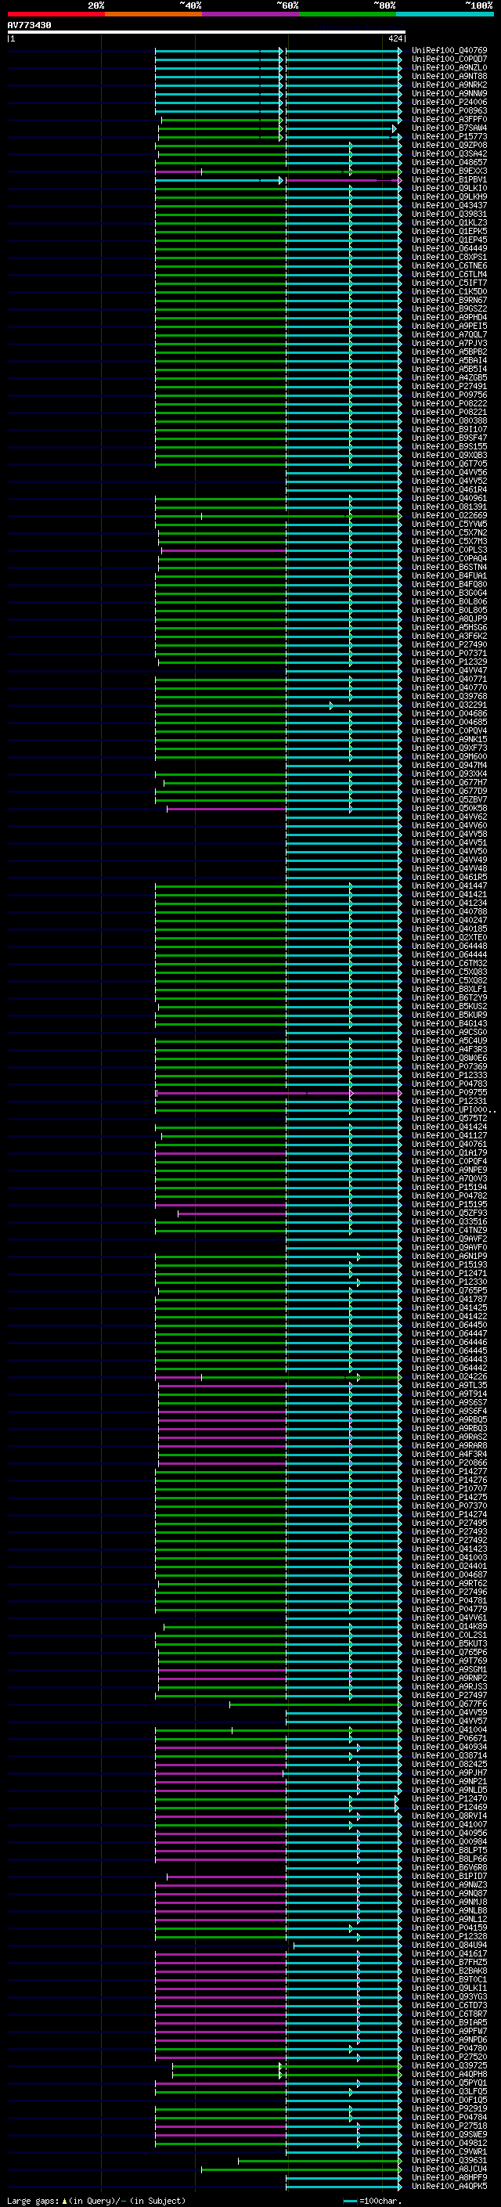The height and width of the screenshot is (2207, 501).
Task: Open hit UniRef100_Q40769
Action: click(x=449, y=51)
